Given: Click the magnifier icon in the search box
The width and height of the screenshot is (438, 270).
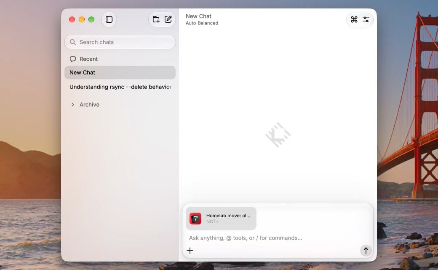Looking at the screenshot, I should click(72, 42).
